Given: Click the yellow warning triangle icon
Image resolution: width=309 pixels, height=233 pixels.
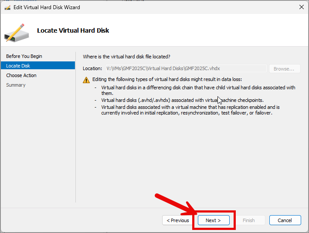Looking at the screenshot, I should [x=86, y=80].
